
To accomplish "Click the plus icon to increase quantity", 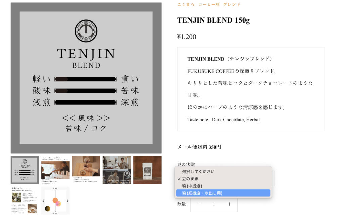I will [229, 204].
